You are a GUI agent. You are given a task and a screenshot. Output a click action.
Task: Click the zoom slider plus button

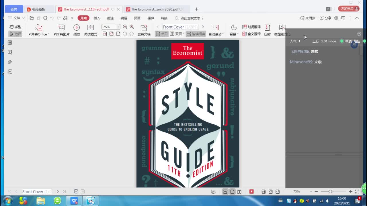pyautogui.click(x=350, y=191)
